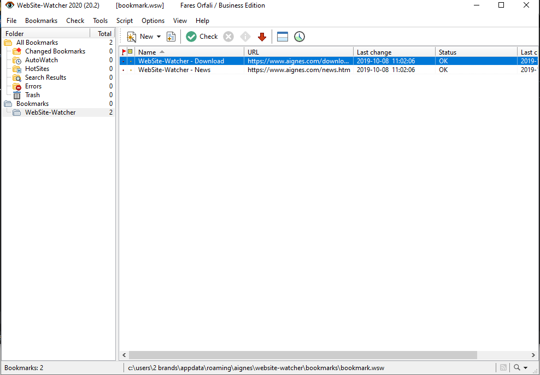
Task: Sort by the yellow note column header
Action: point(131,52)
